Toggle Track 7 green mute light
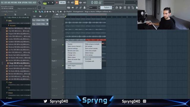The width and height of the screenshot is (190, 107). 63,66
